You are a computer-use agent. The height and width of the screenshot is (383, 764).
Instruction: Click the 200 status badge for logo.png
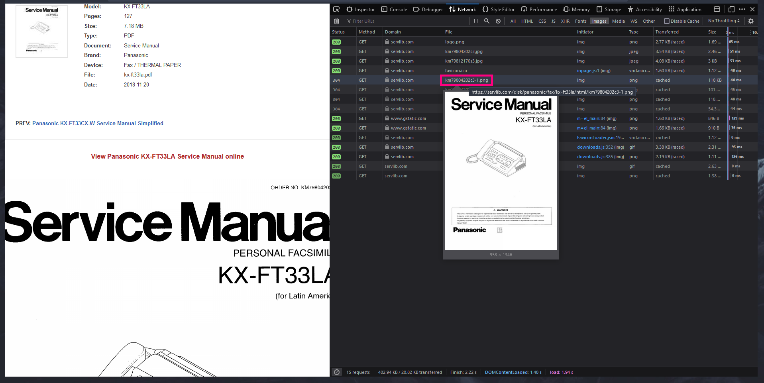[x=336, y=42]
